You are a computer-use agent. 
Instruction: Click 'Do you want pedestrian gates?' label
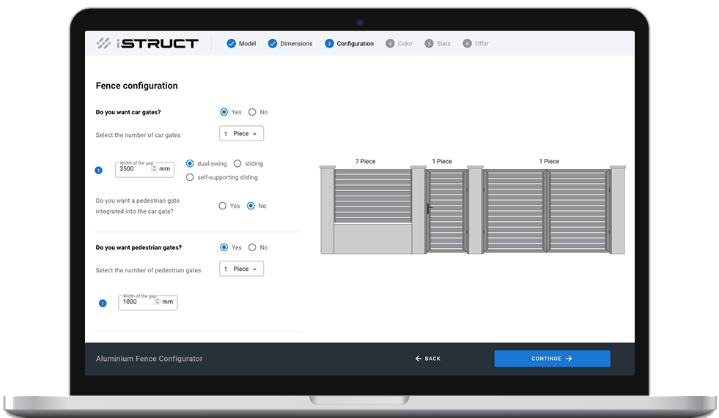(x=139, y=247)
